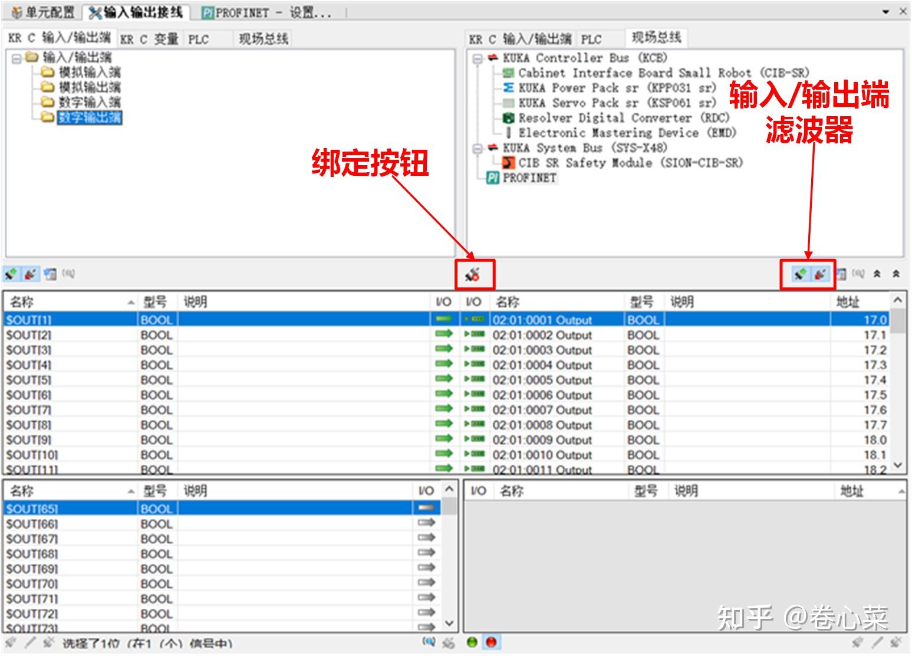This screenshot has height=656, width=912.
Task: Click the disconnect plug icon in bottom-right corner
Action: click(x=895, y=643)
